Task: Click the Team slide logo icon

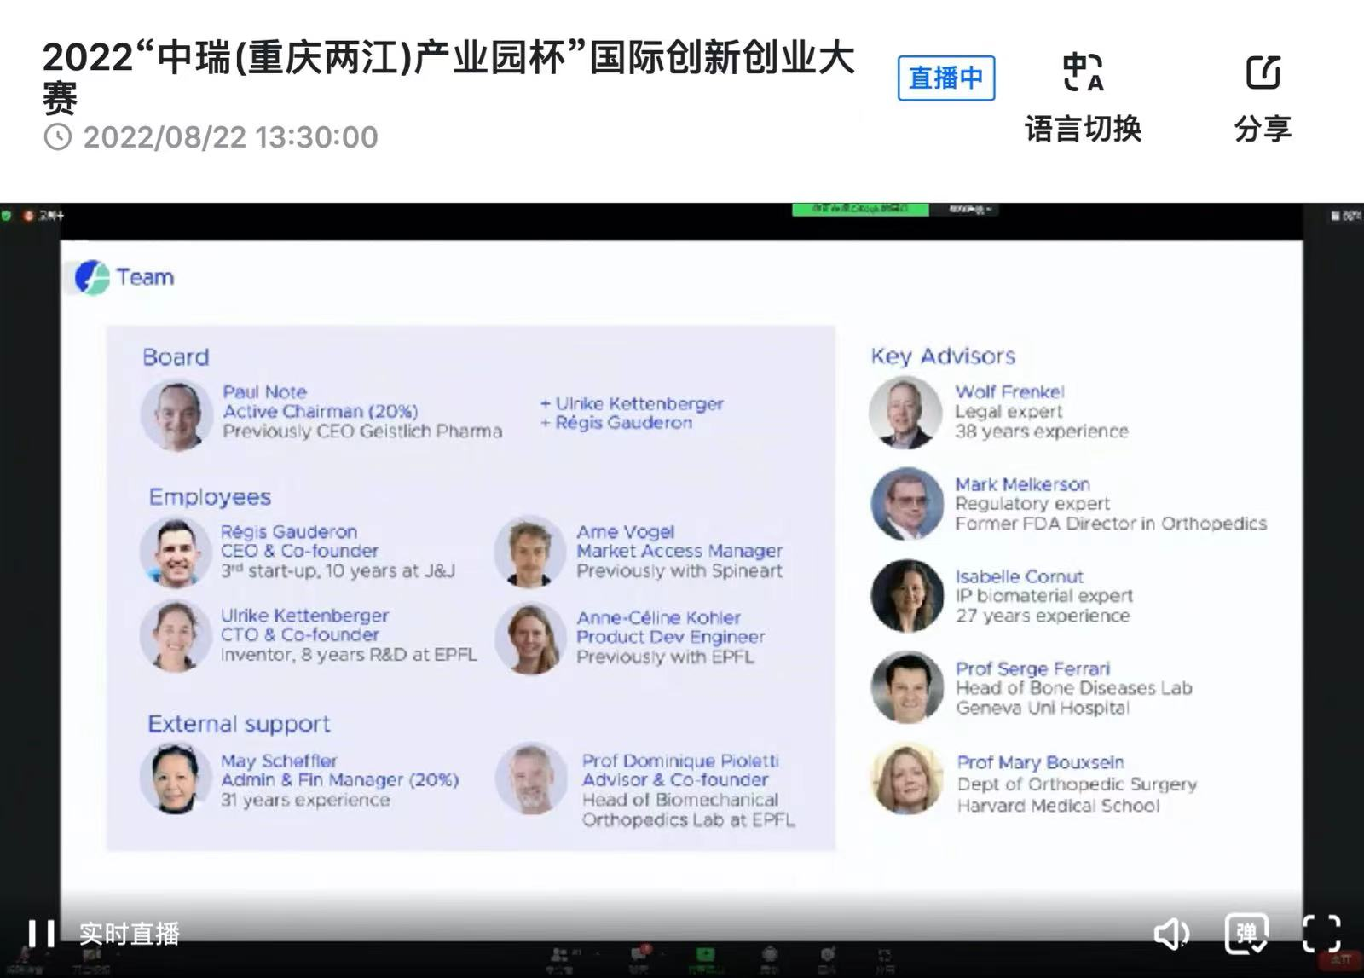Action: coord(92,278)
